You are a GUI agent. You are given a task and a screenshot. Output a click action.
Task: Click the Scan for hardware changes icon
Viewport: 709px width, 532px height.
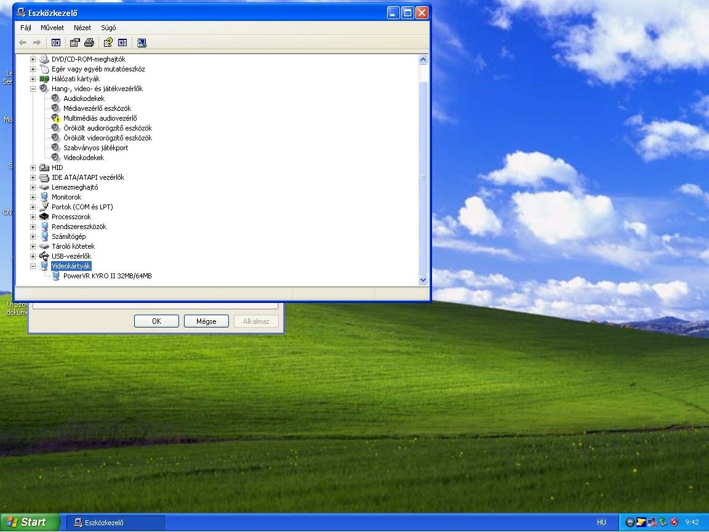[142, 42]
